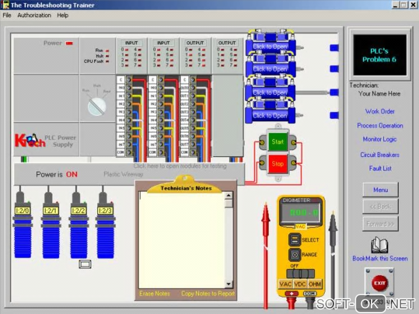Viewport: 419px width, 314px height.
Task: Open the Authorization menu
Action: pos(34,15)
